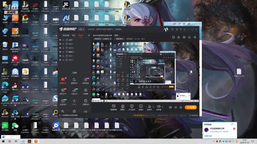Open the skin T-shirt icon in title bar
The height and width of the screenshot is (144, 257).
click(181, 29)
